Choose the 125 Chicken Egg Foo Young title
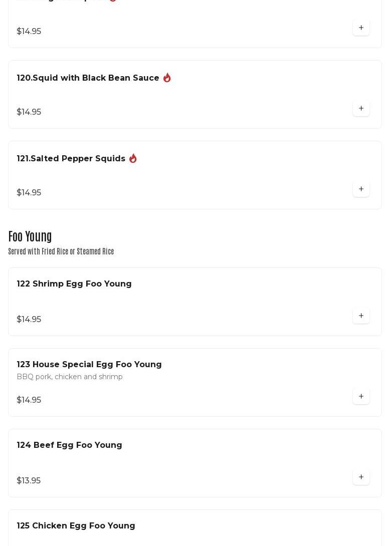The image size is (390, 546). click(x=76, y=526)
